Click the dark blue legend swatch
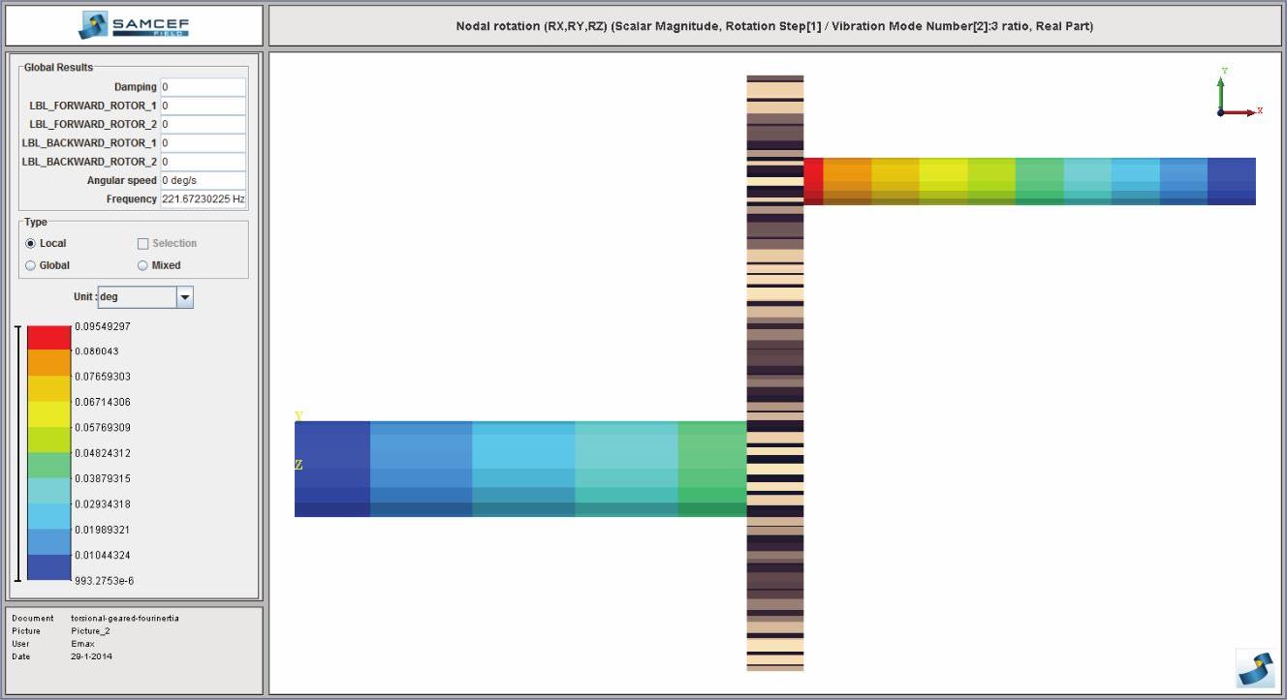Viewport: 1287px width, 700px height. pyautogui.click(x=48, y=567)
